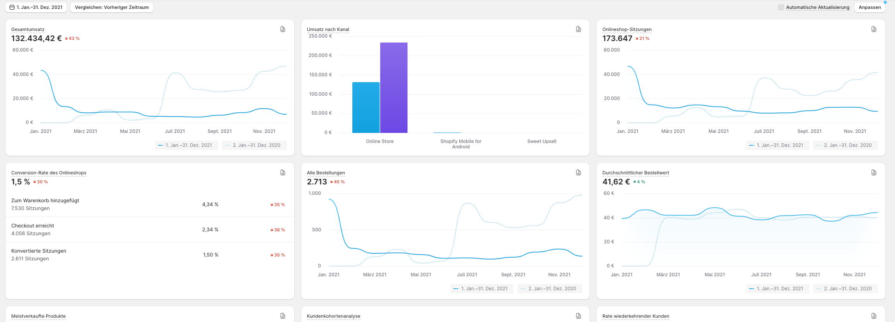Image resolution: width=895 pixels, height=322 pixels.
Task: Toggle 2021 series in Gesamtumsatz legend
Action: (186, 145)
